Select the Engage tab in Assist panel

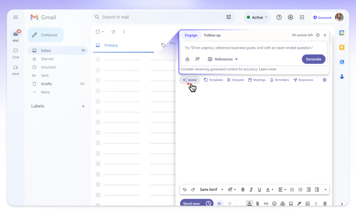pyautogui.click(x=191, y=35)
